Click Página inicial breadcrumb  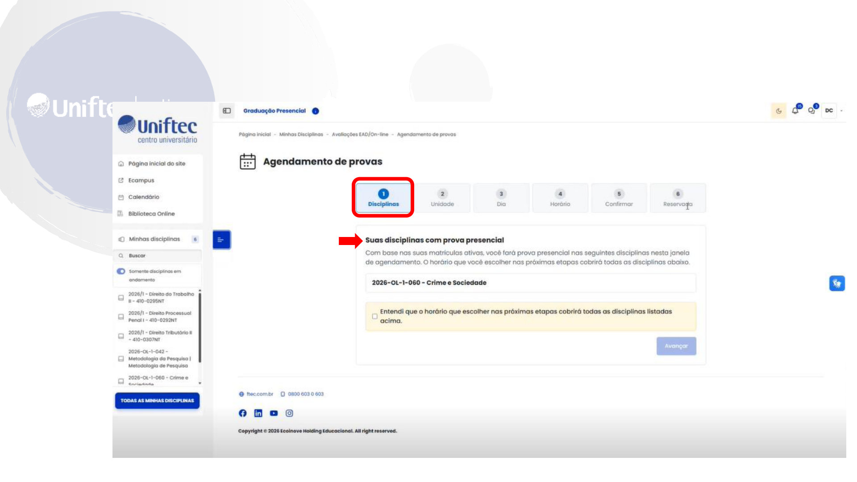[x=255, y=134]
